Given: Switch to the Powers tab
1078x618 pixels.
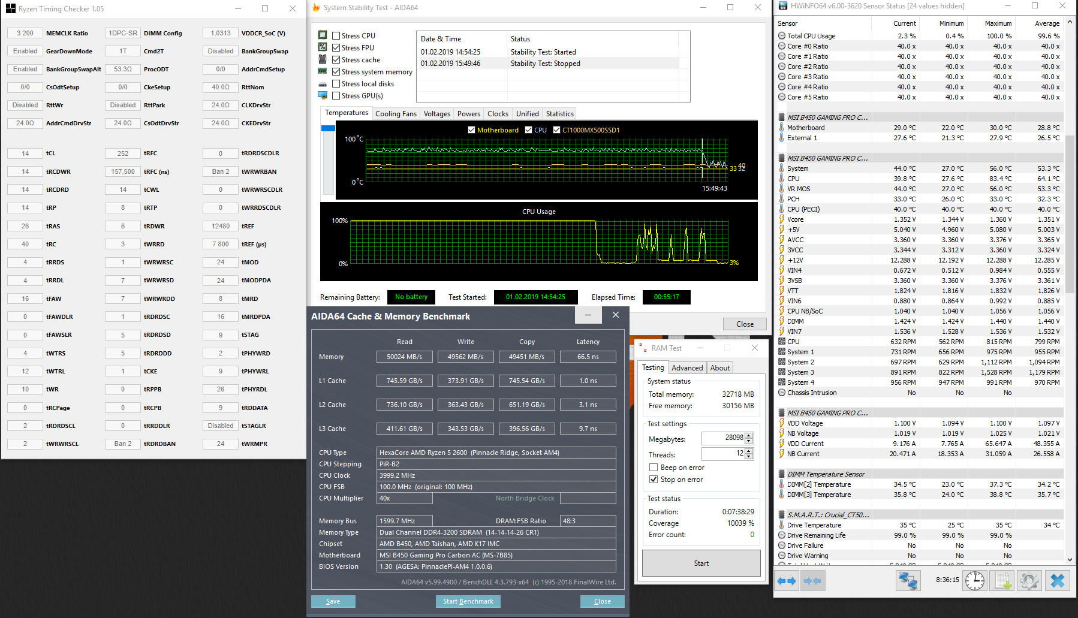Looking at the screenshot, I should click(469, 114).
